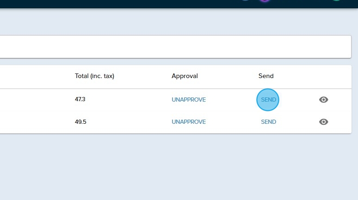The image size is (358, 200).
Task: Click the empty cell left of the 47.3 total
Action: tap(32, 100)
